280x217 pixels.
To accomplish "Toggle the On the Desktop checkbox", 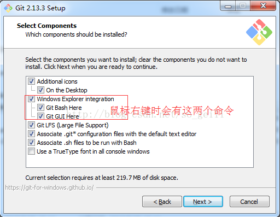I will tap(40, 90).
